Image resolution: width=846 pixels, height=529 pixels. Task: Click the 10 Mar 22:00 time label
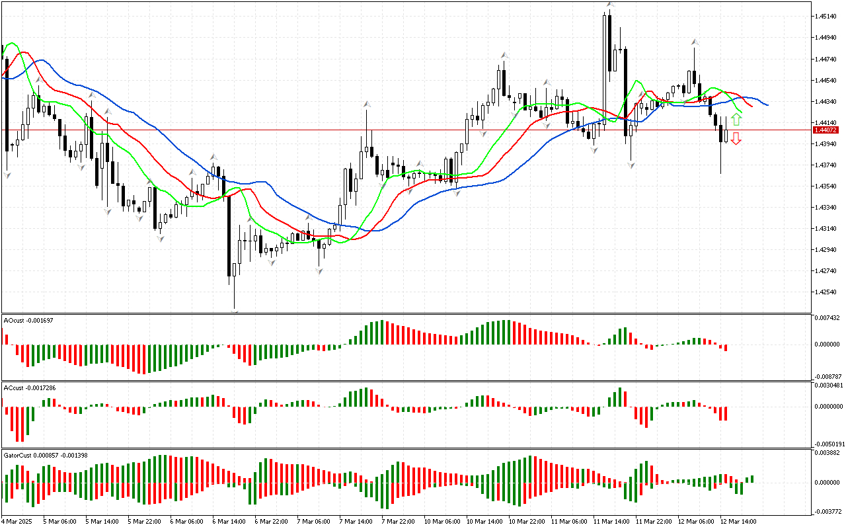click(x=527, y=521)
